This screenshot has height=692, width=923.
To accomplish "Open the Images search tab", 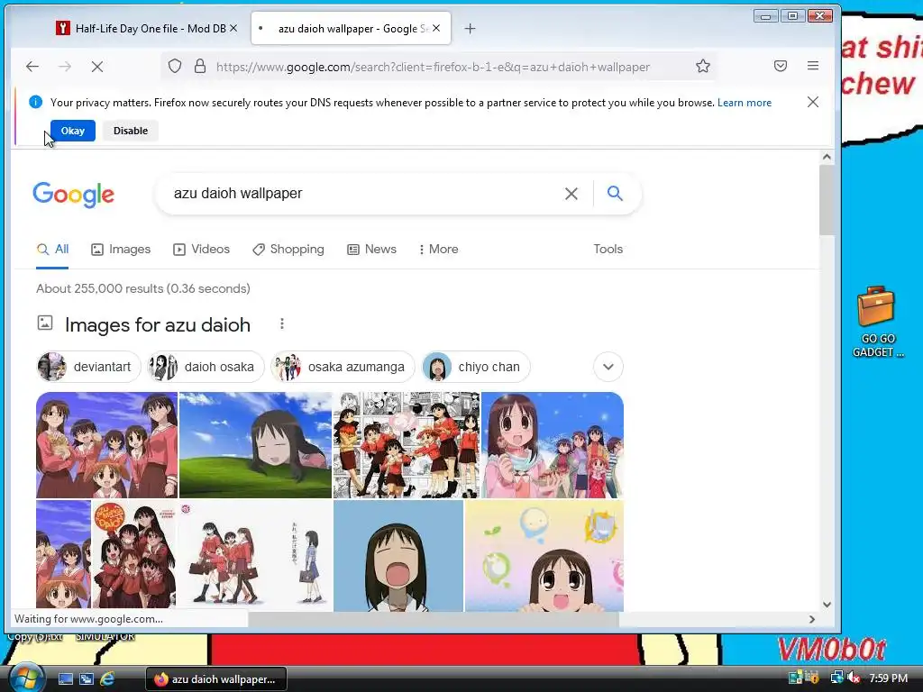I will 121,250.
